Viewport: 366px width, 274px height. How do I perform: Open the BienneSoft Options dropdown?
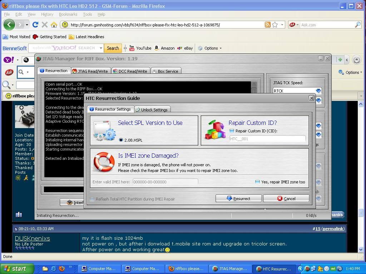pyautogui.click(x=209, y=48)
